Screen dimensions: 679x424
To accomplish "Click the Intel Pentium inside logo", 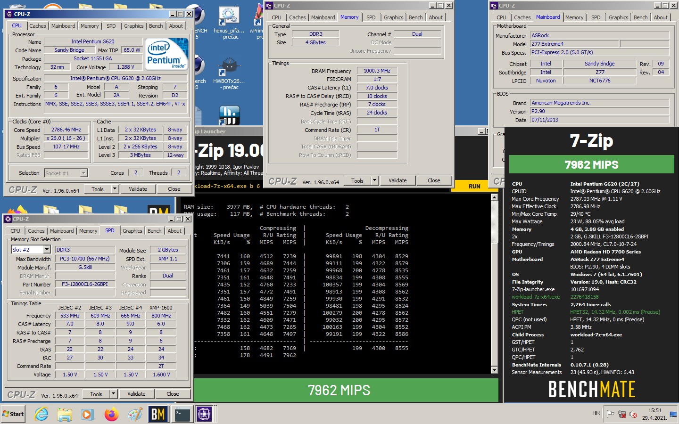I will (x=166, y=55).
